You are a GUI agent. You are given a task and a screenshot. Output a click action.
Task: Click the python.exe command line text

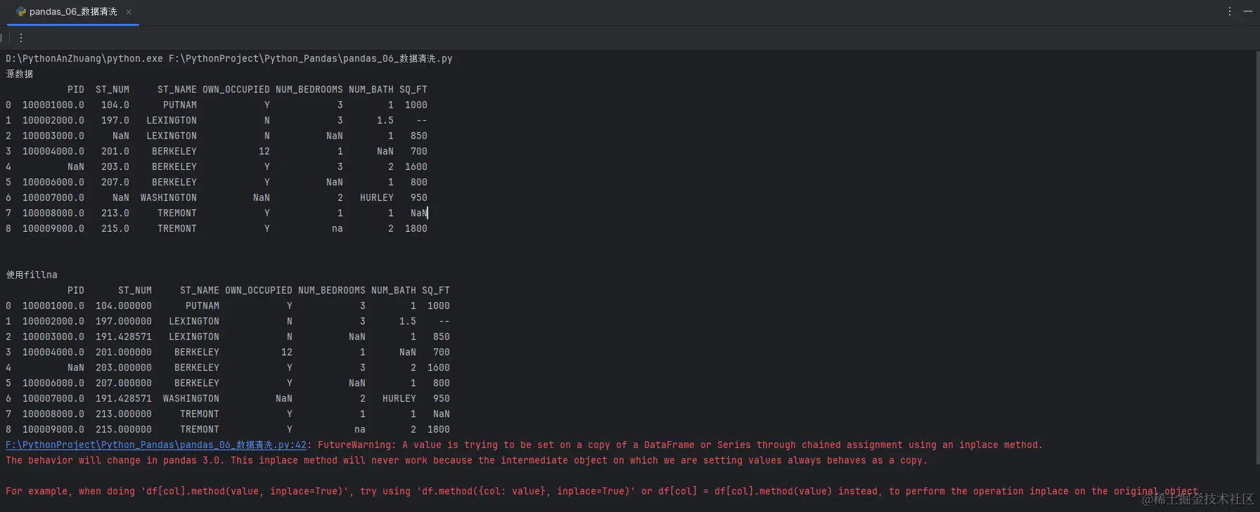click(x=229, y=59)
